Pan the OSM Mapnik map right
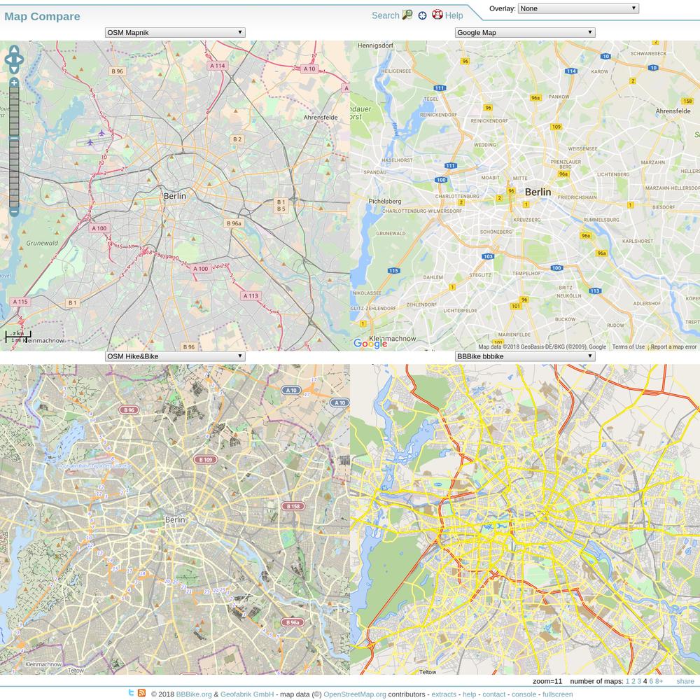This screenshot has width=700, height=700. [20, 59]
